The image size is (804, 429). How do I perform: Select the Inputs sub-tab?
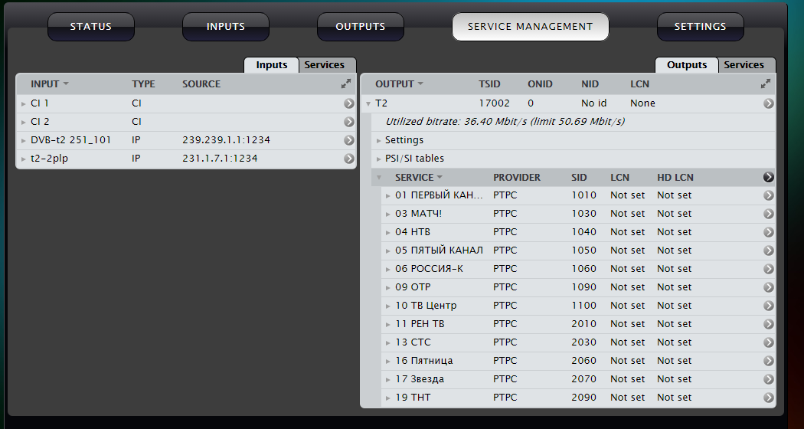pos(271,65)
